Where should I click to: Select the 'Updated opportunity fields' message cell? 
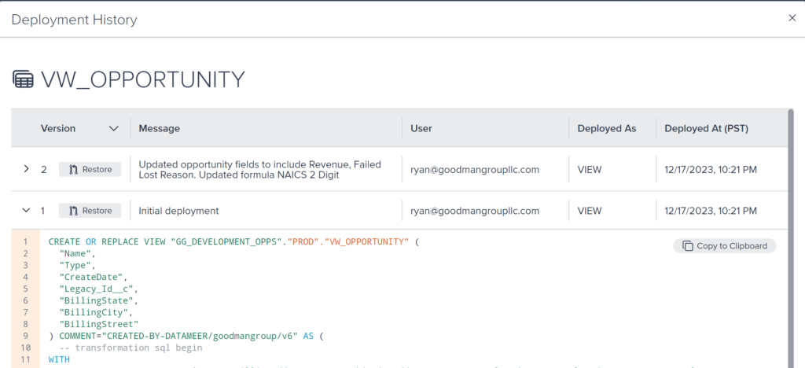(x=259, y=169)
